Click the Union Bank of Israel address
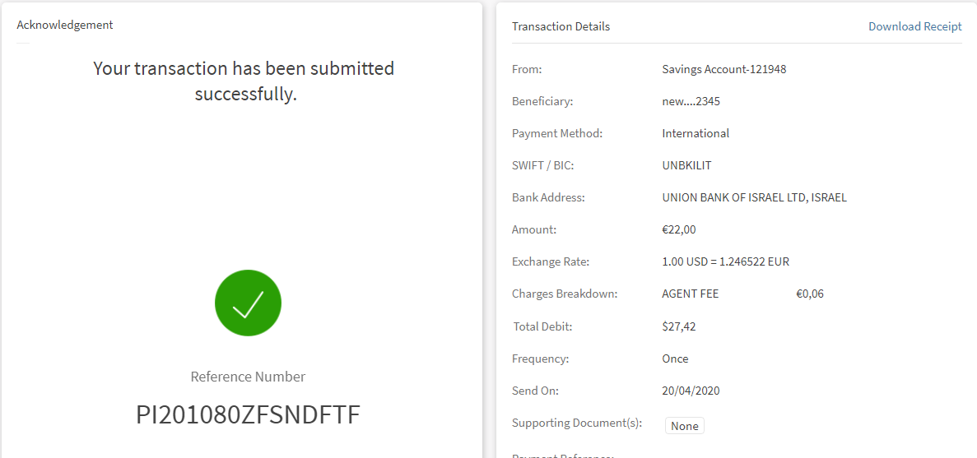 [754, 197]
